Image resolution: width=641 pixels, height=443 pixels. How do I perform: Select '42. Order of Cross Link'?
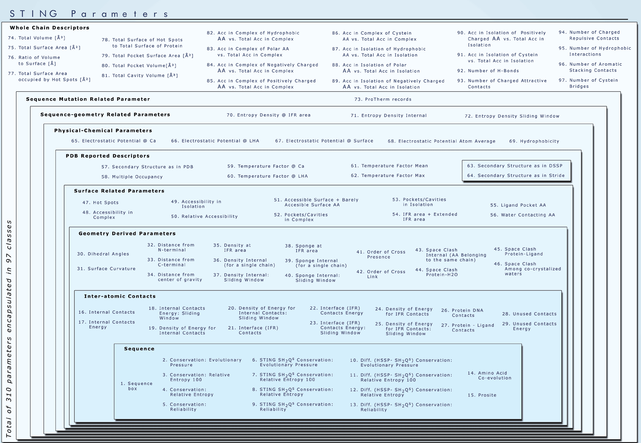(381, 274)
